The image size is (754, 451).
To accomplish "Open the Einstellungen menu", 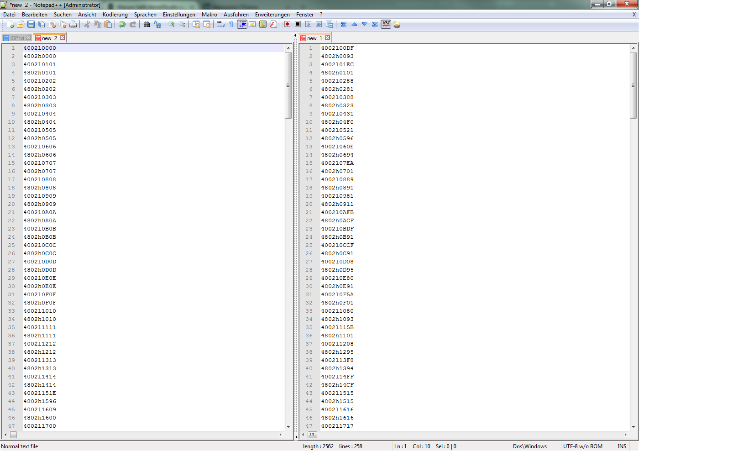I will pyautogui.click(x=179, y=15).
